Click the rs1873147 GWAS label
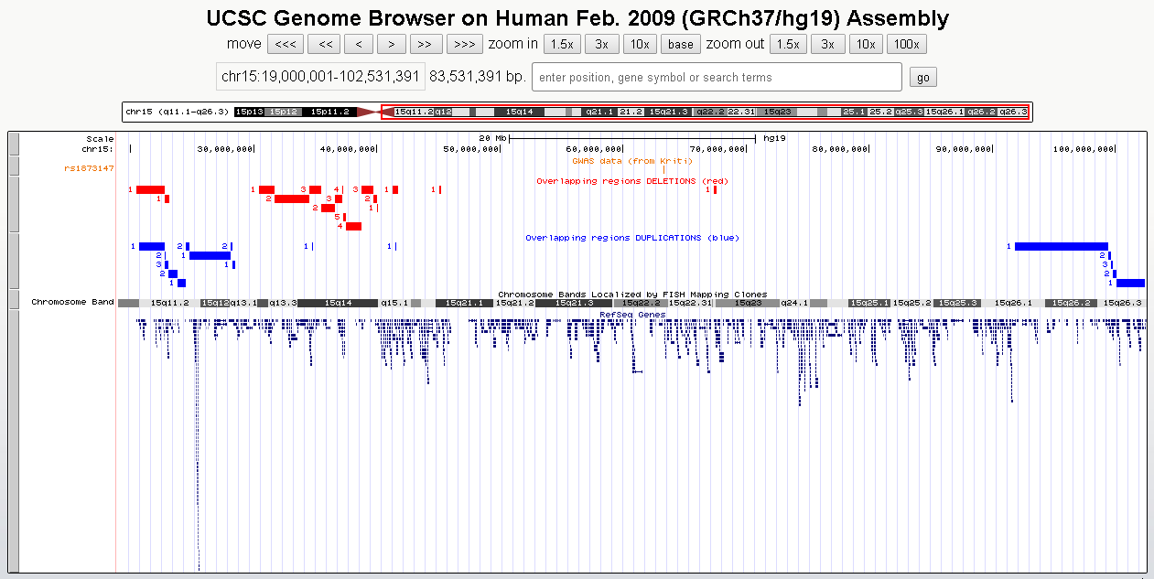Screen dimensions: 1154x579 [x=89, y=168]
